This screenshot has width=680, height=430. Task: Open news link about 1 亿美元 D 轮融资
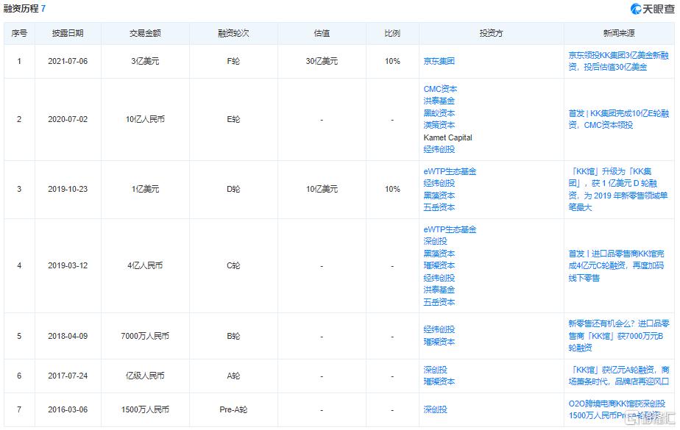618,189
